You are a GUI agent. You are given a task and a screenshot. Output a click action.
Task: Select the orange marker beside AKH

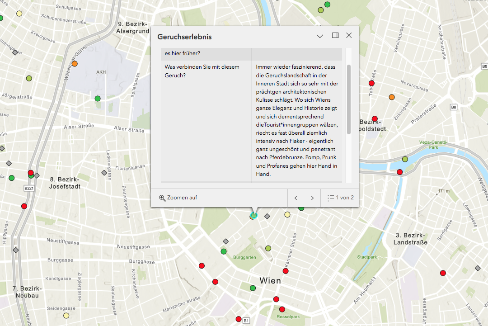tap(75, 64)
